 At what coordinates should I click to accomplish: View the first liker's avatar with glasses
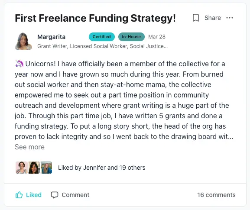coord(22,168)
